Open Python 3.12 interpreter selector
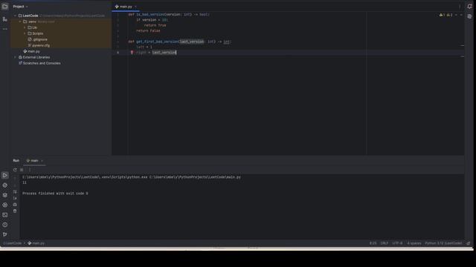The image size is (476, 267). (x=443, y=243)
